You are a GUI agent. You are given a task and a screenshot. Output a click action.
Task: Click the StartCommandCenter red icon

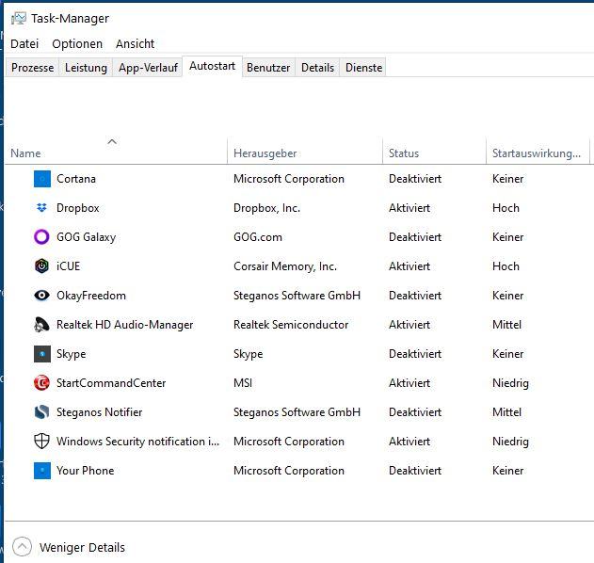click(x=41, y=383)
